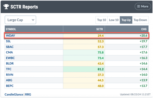Open the BLDR symbol link
This screenshot has width=153, height=98.
[10, 64]
